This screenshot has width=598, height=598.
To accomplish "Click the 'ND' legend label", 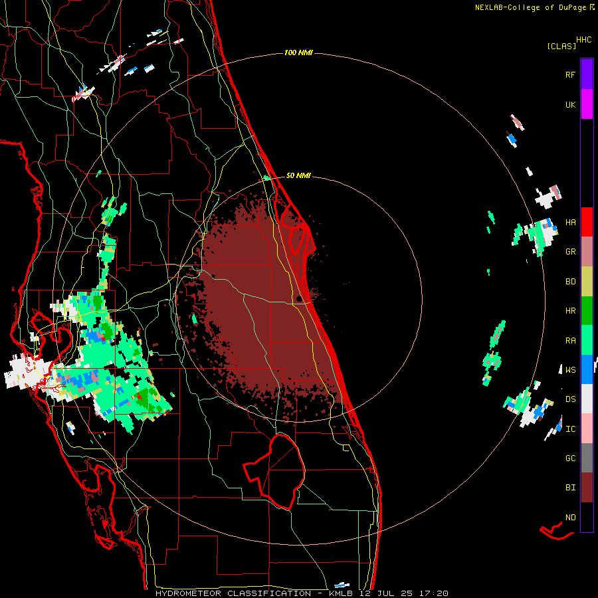I will 570,517.
